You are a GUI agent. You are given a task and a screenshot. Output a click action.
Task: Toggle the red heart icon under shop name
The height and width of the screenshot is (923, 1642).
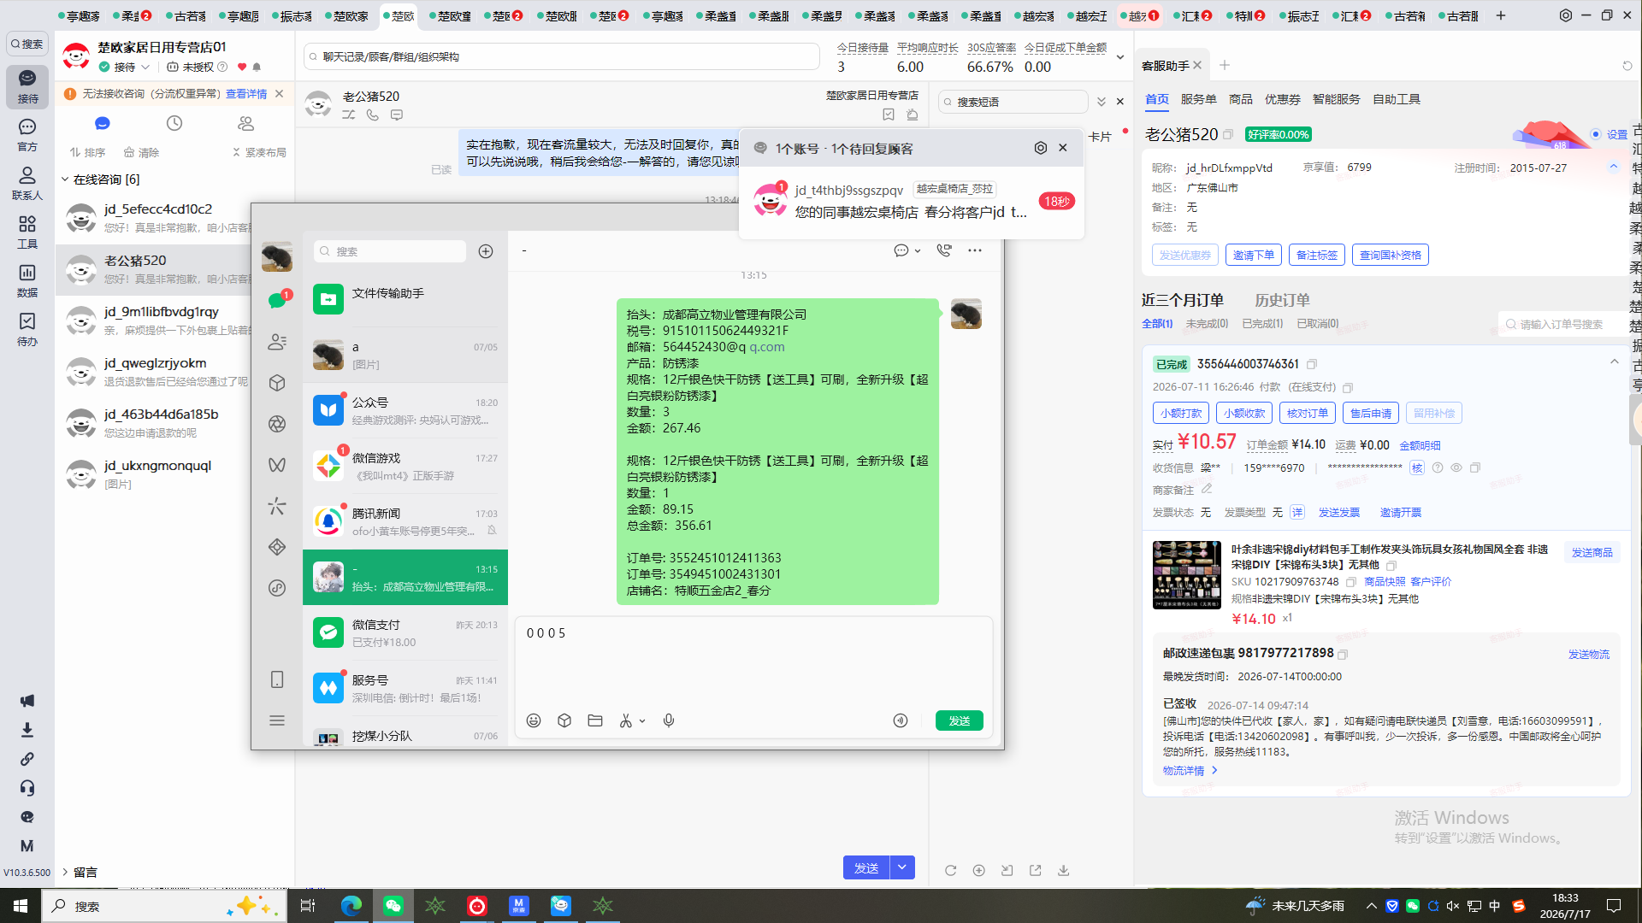coord(242,67)
